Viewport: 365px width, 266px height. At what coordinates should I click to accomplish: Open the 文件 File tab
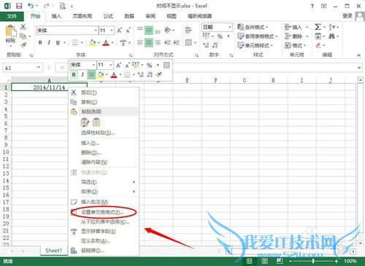point(12,16)
